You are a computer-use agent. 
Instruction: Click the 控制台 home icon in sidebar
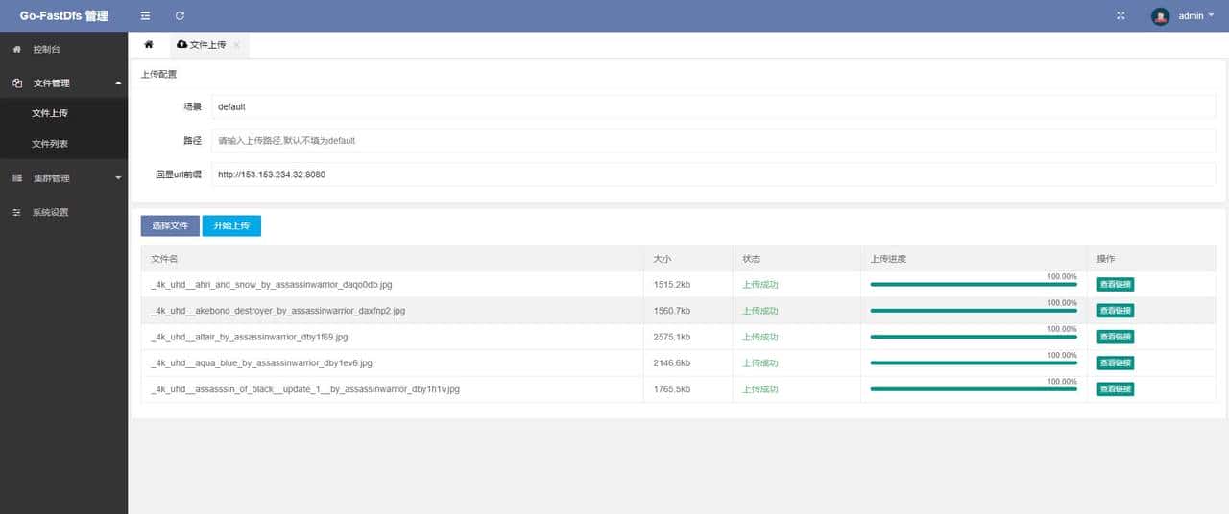coord(16,49)
